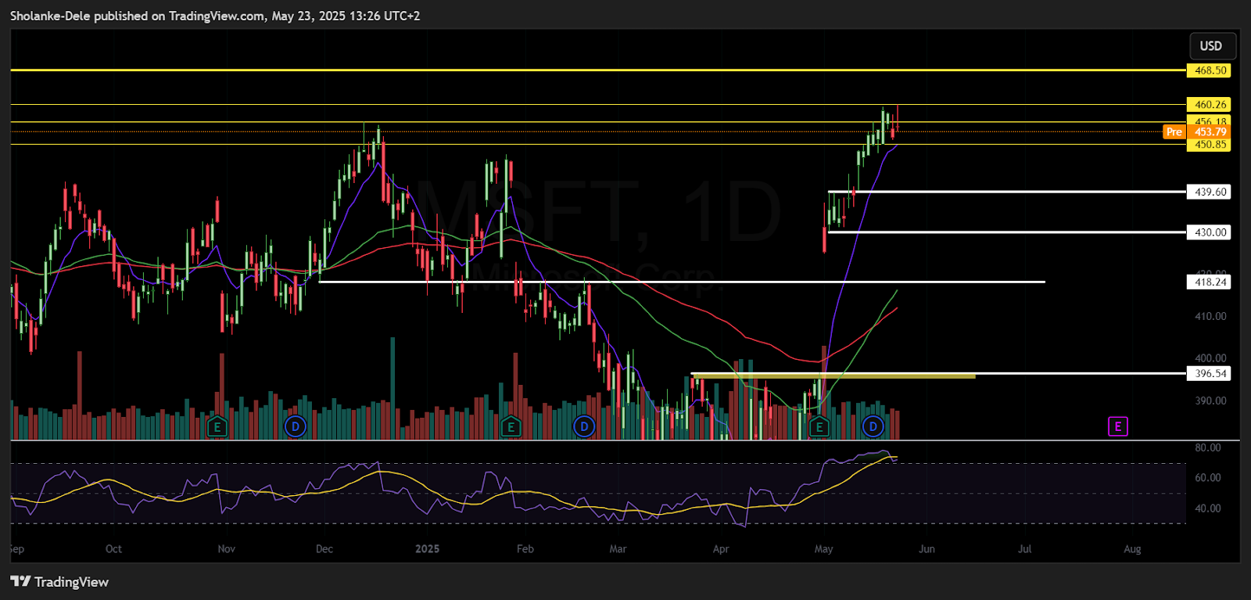Select the 439.60 price label
The width and height of the screenshot is (1251, 600).
click(1209, 192)
